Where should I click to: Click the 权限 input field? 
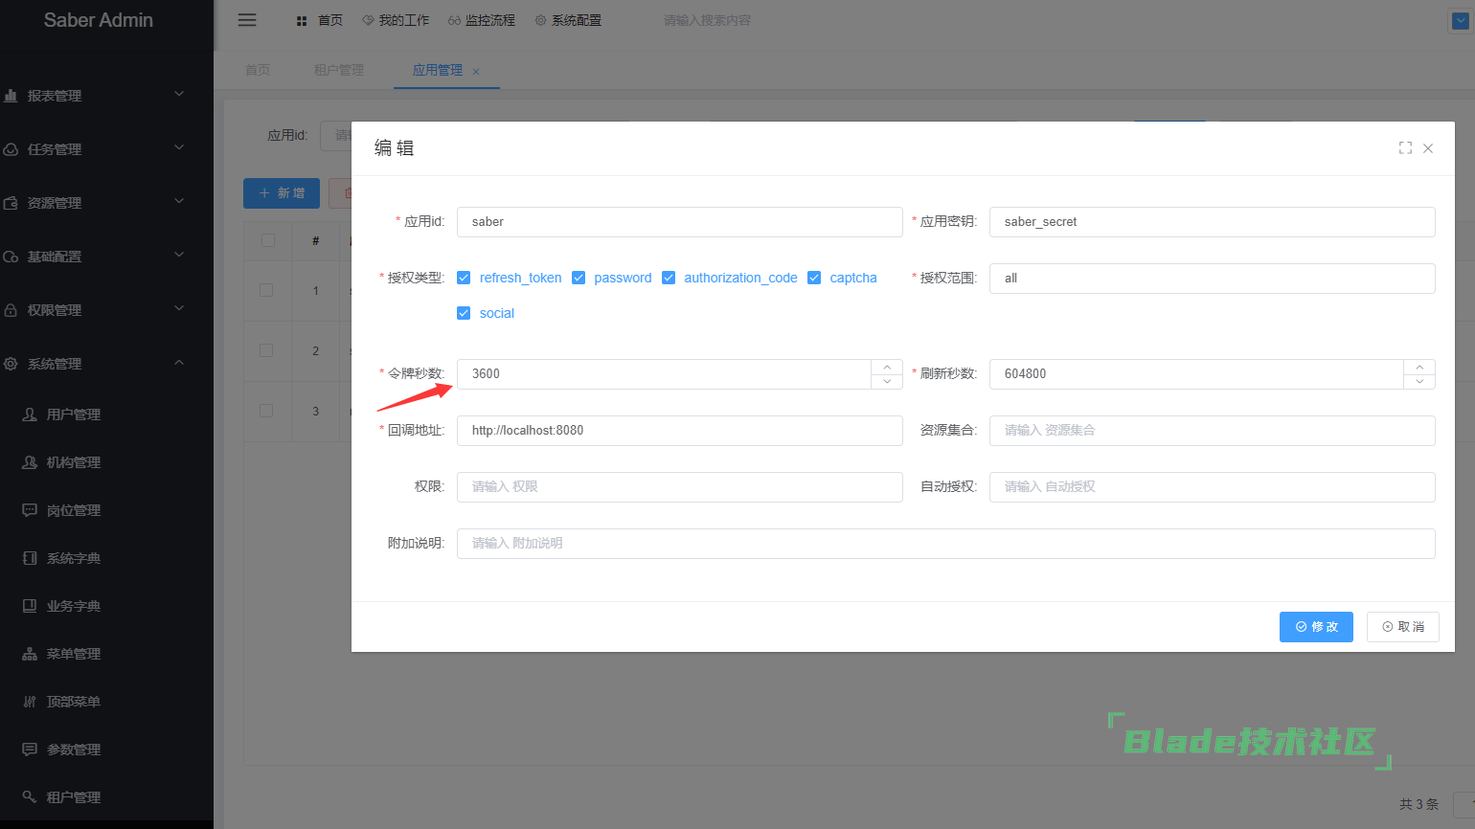pyautogui.click(x=680, y=487)
